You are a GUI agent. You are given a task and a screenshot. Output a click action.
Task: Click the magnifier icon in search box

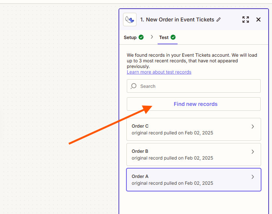pos(134,86)
